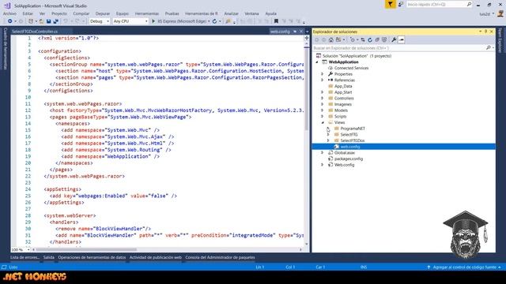Click the Save All toolbar icon

tap(56, 21)
